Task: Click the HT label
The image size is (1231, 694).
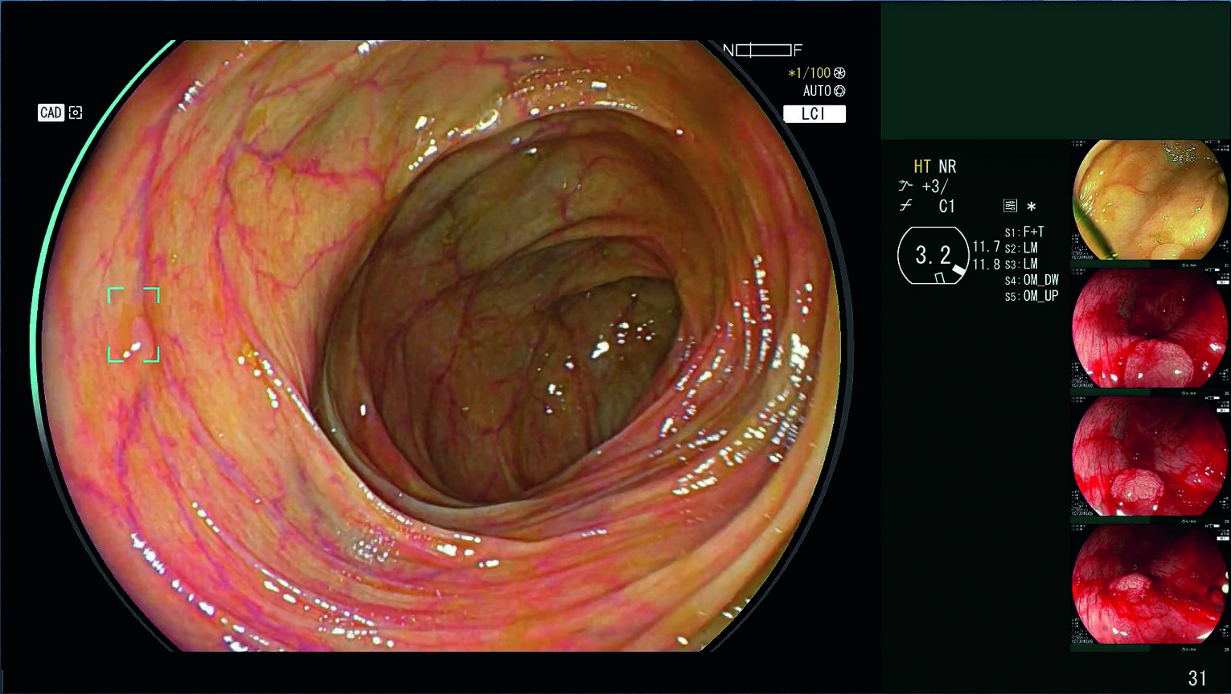Action: click(x=921, y=166)
